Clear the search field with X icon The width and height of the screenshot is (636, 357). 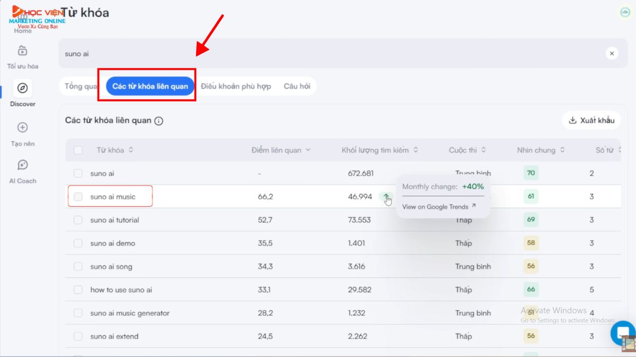pos(612,53)
